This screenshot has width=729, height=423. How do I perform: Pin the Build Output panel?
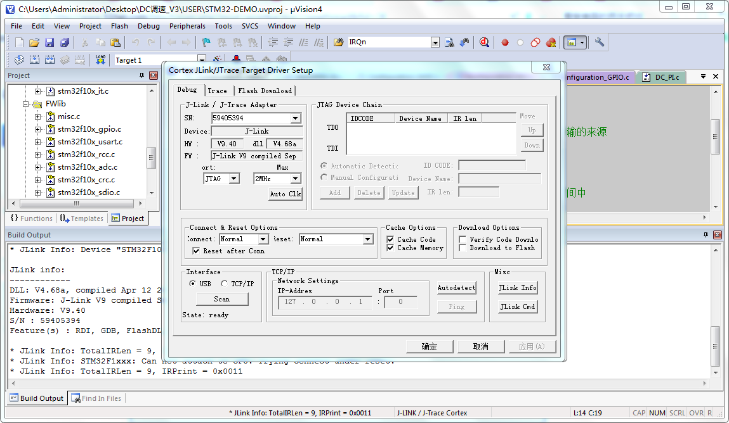coord(706,235)
